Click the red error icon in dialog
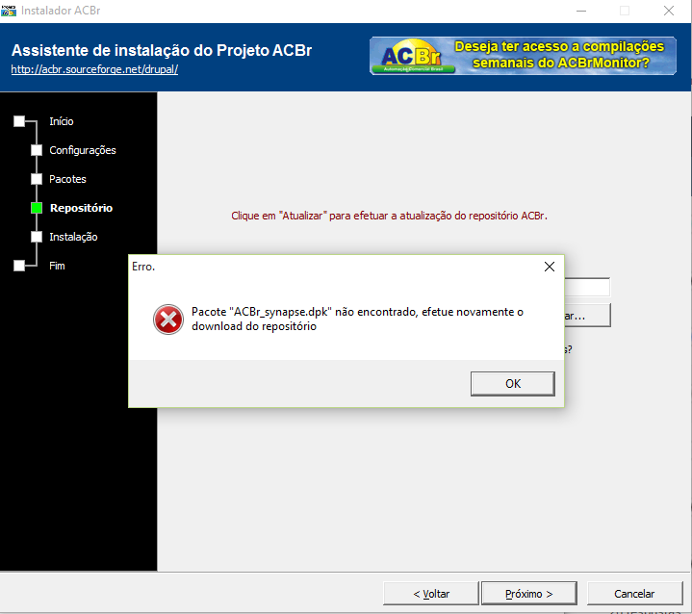This screenshot has height=614, width=692. (x=168, y=320)
